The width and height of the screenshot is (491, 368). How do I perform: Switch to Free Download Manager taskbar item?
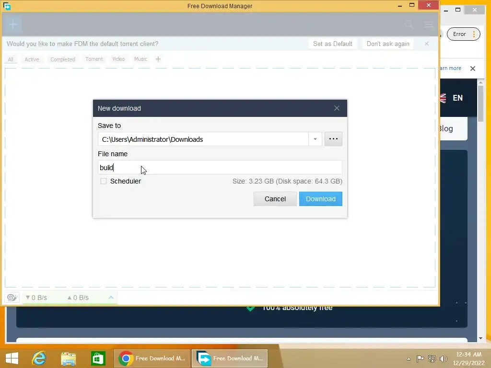pos(230,358)
